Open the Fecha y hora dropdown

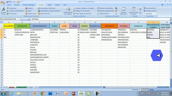[31, 14]
